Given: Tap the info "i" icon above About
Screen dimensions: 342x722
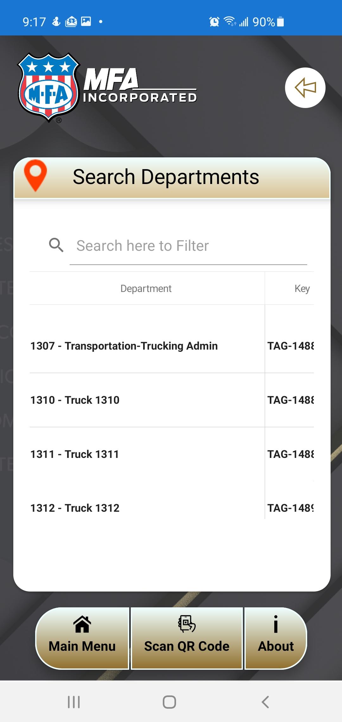Looking at the screenshot, I should pyautogui.click(x=276, y=624).
